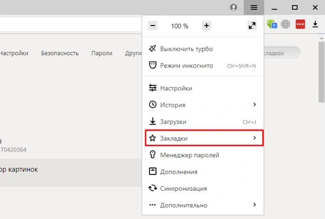Decrease zoom with the minus button
The width and height of the screenshot is (325, 219).
[153, 26]
